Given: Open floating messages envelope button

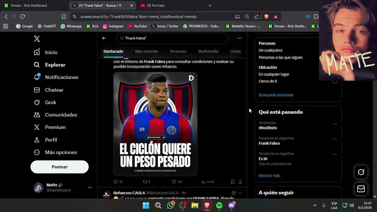Looking at the screenshot, I should point(361,189).
